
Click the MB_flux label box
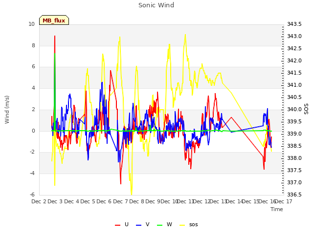click(54, 20)
